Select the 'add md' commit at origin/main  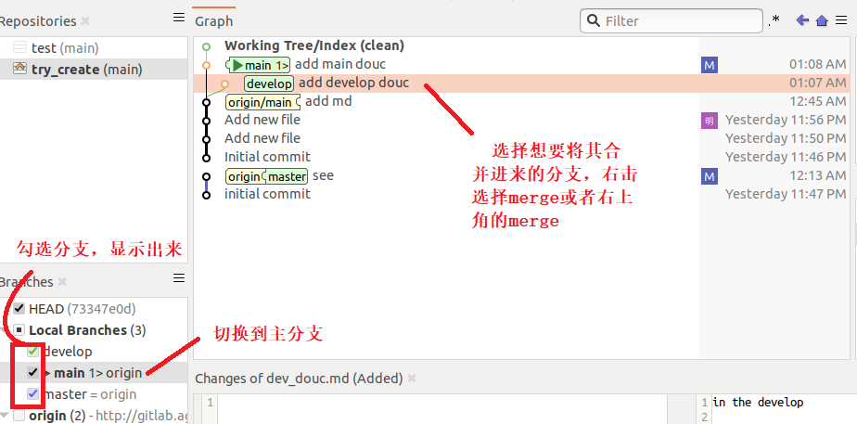[328, 101]
